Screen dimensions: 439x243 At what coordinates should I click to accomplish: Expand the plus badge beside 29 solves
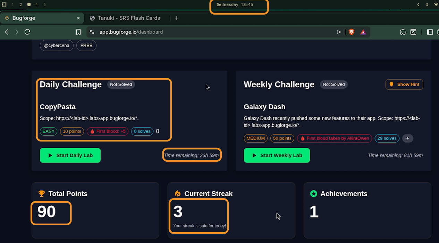click(407, 138)
